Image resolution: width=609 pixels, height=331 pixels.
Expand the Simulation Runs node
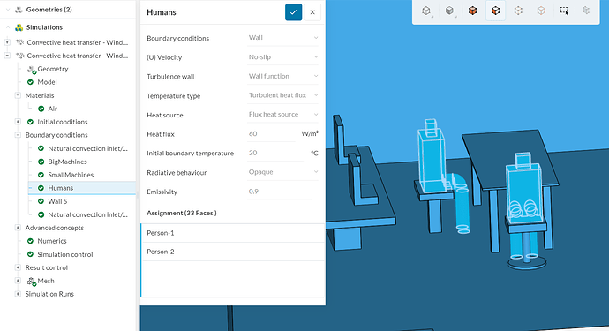(x=18, y=294)
